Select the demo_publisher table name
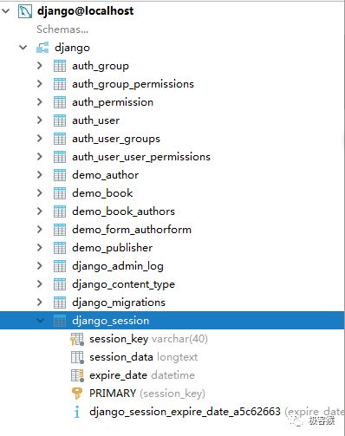This screenshot has width=345, height=436. (113, 248)
